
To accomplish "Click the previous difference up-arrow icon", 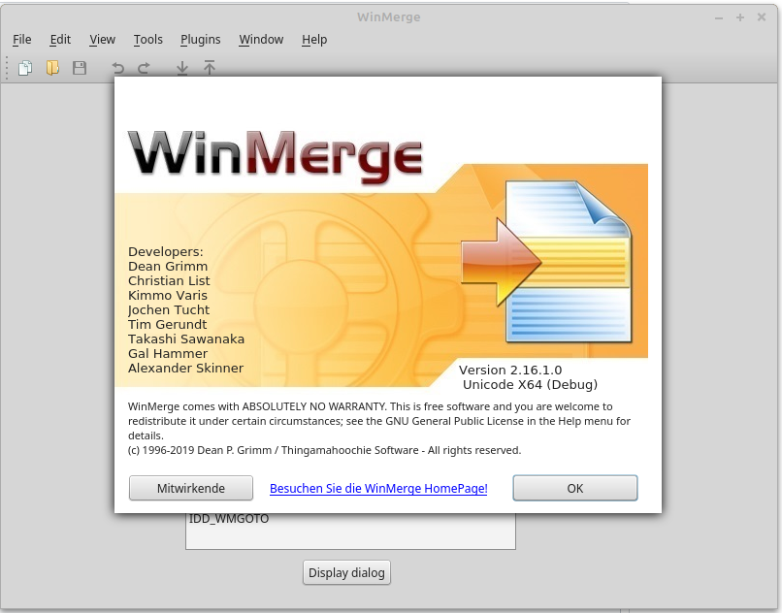I will [x=210, y=67].
